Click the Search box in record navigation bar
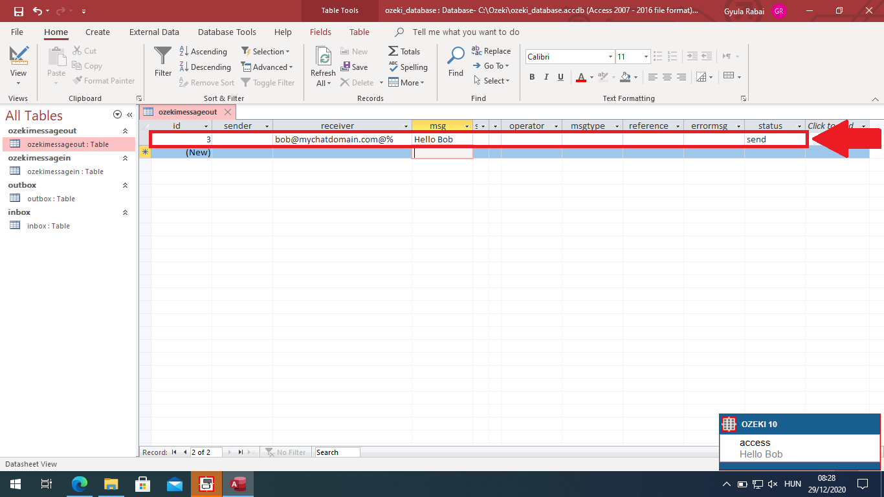 pos(336,452)
